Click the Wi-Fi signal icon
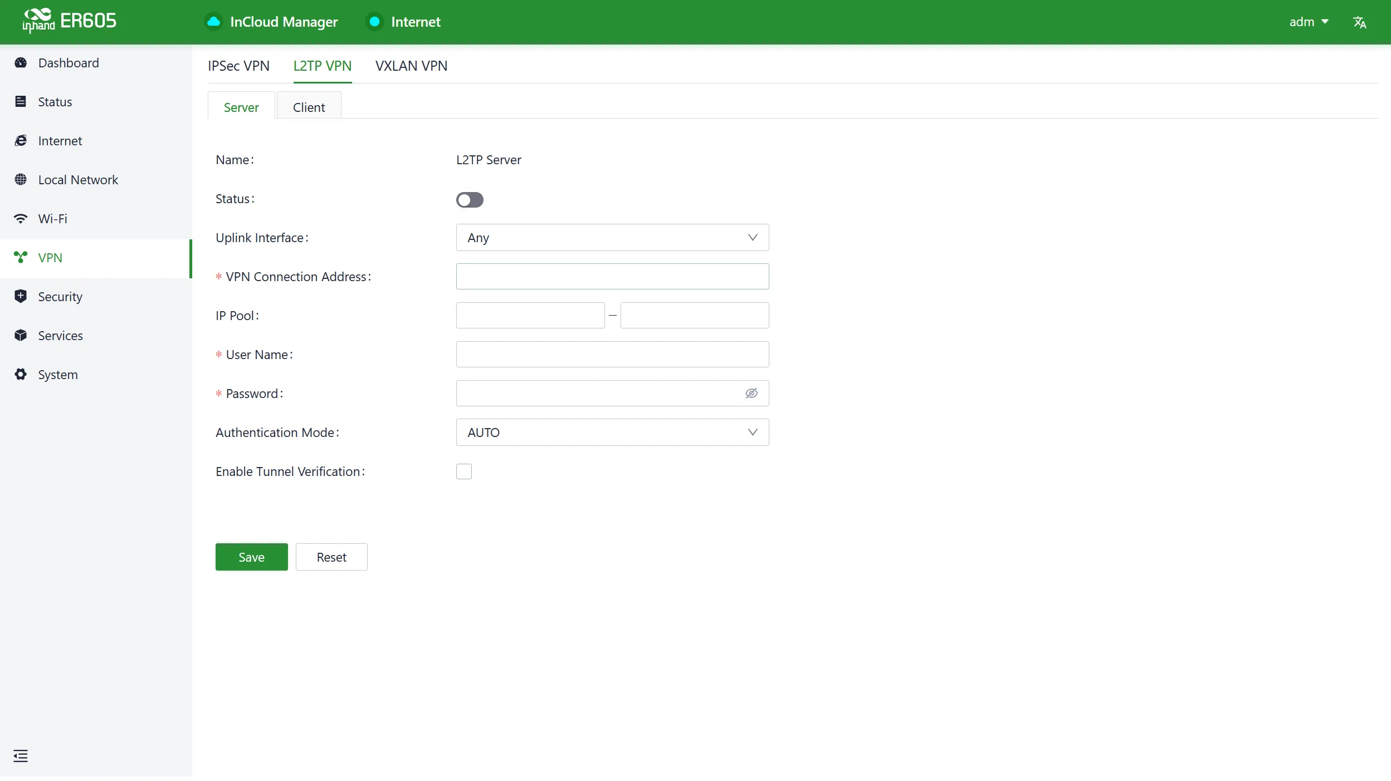Image resolution: width=1391 pixels, height=781 pixels. pos(21,219)
